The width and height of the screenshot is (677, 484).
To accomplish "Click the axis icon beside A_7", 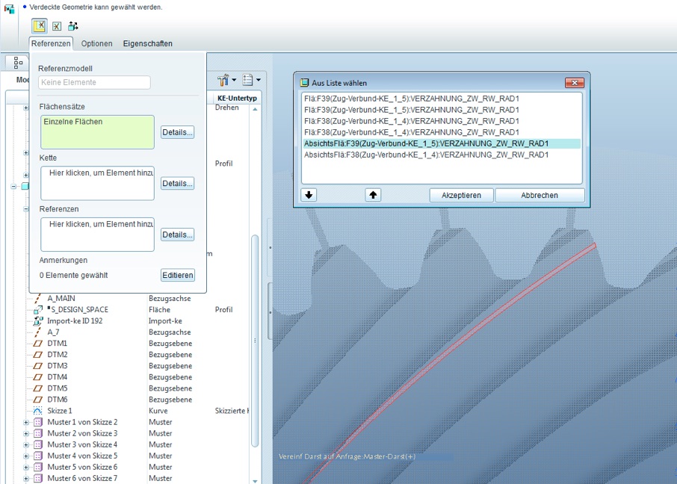I will pos(38,332).
